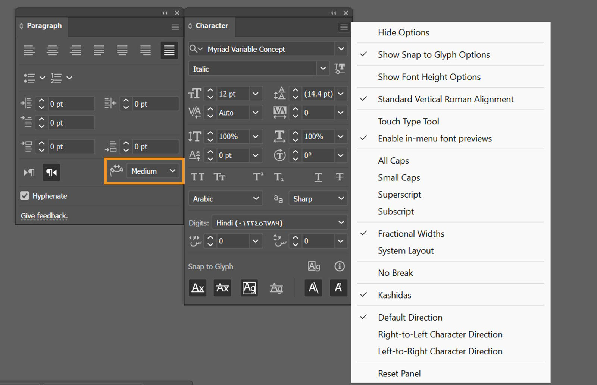Switch to the Character tab

(x=212, y=26)
